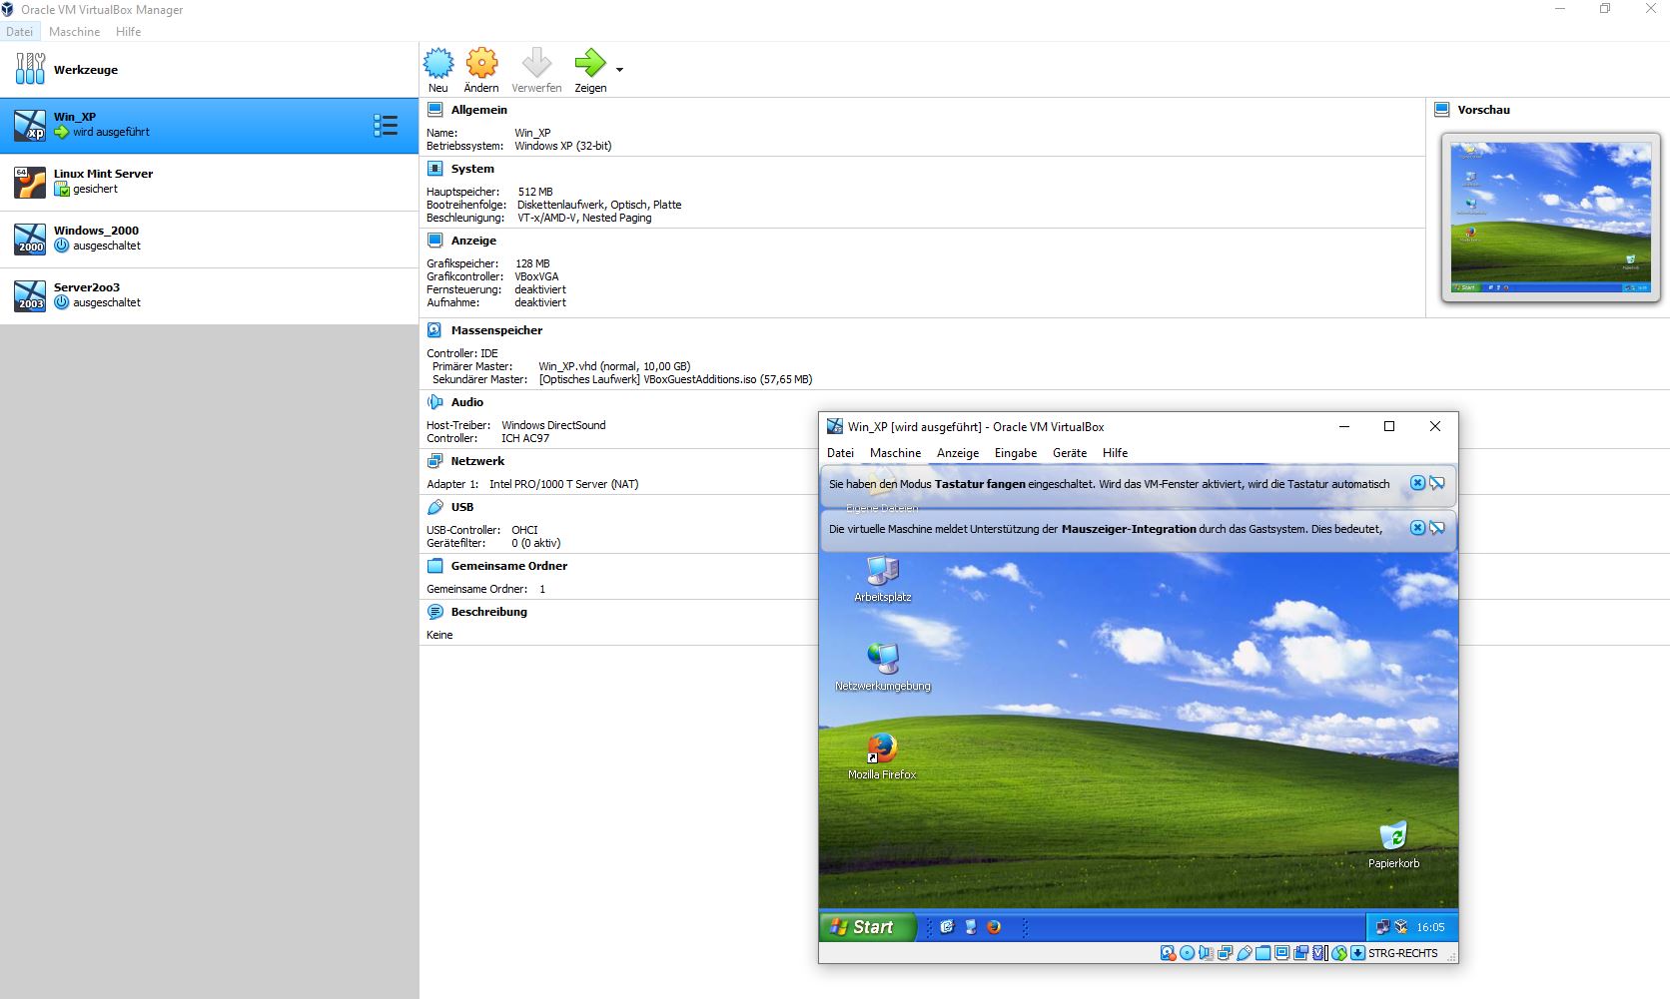Click the Firefox quick launch icon
This screenshot has width=1670, height=999.
click(994, 927)
